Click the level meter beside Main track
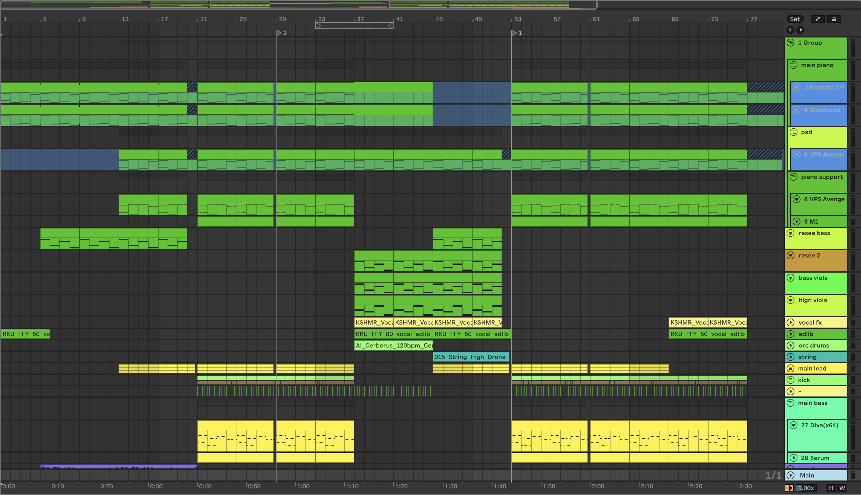The height and width of the screenshot is (495, 861). pyautogui.click(x=853, y=475)
